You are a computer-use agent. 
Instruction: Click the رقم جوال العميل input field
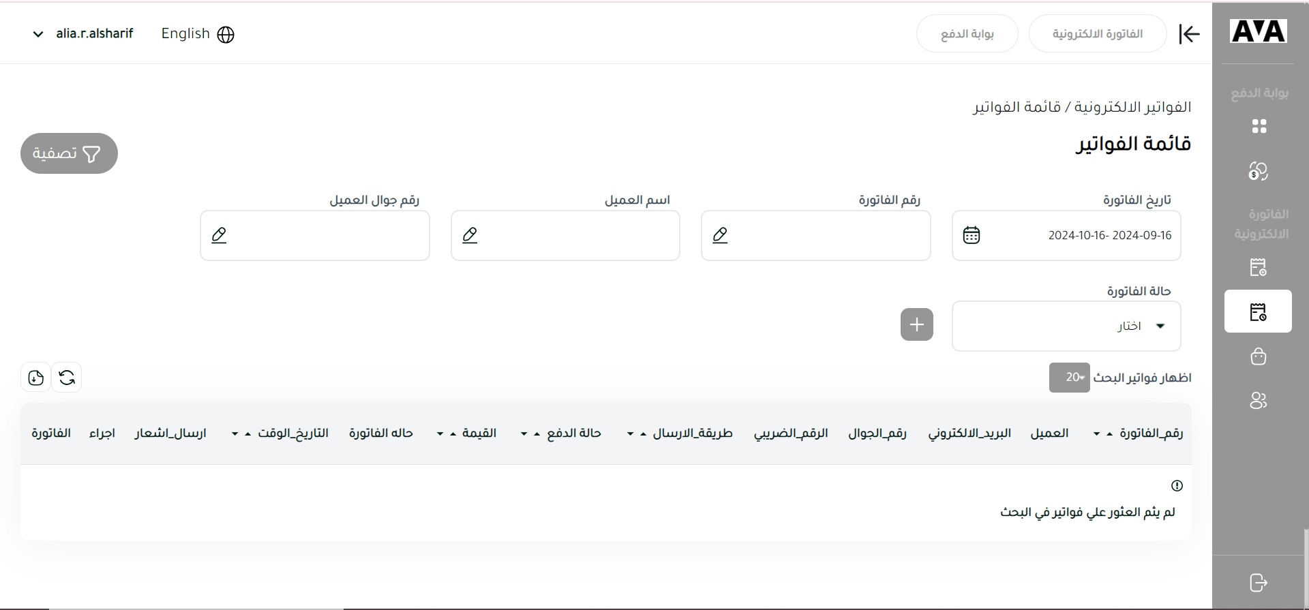[315, 236]
